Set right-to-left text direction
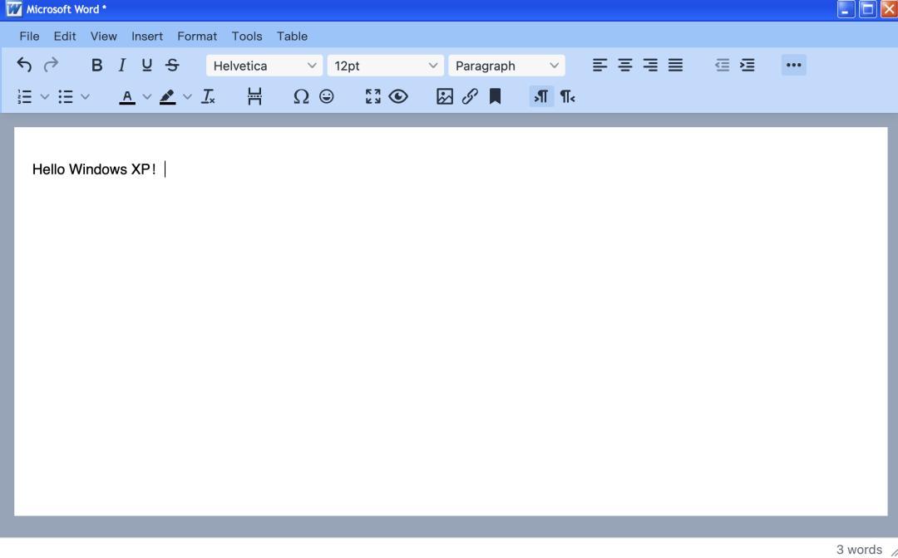The height and width of the screenshot is (558, 898). (x=567, y=96)
